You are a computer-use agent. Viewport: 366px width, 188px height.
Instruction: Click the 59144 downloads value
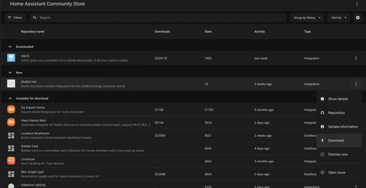(x=159, y=123)
